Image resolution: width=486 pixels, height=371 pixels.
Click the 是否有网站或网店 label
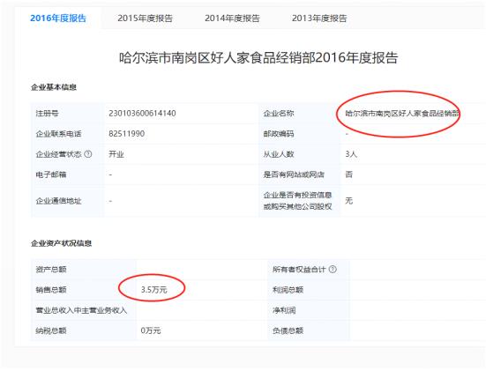[294, 174]
